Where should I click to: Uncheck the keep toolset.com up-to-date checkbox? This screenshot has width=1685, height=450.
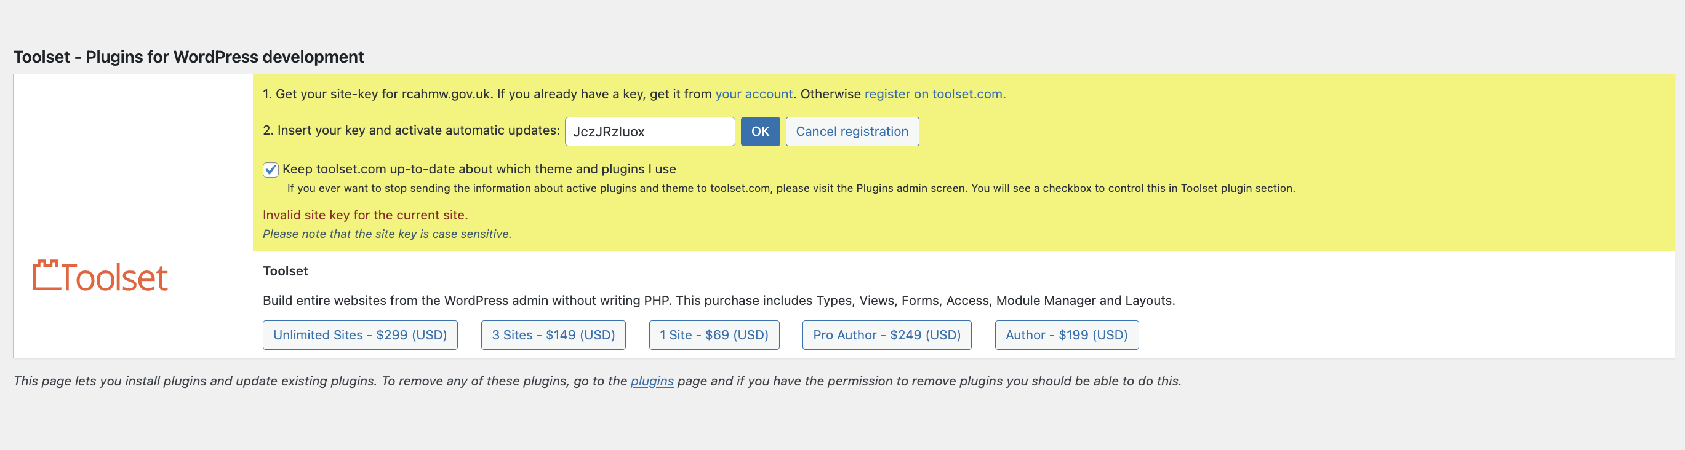click(x=270, y=170)
